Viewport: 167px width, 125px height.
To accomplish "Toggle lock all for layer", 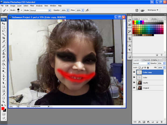I will (148, 67).
